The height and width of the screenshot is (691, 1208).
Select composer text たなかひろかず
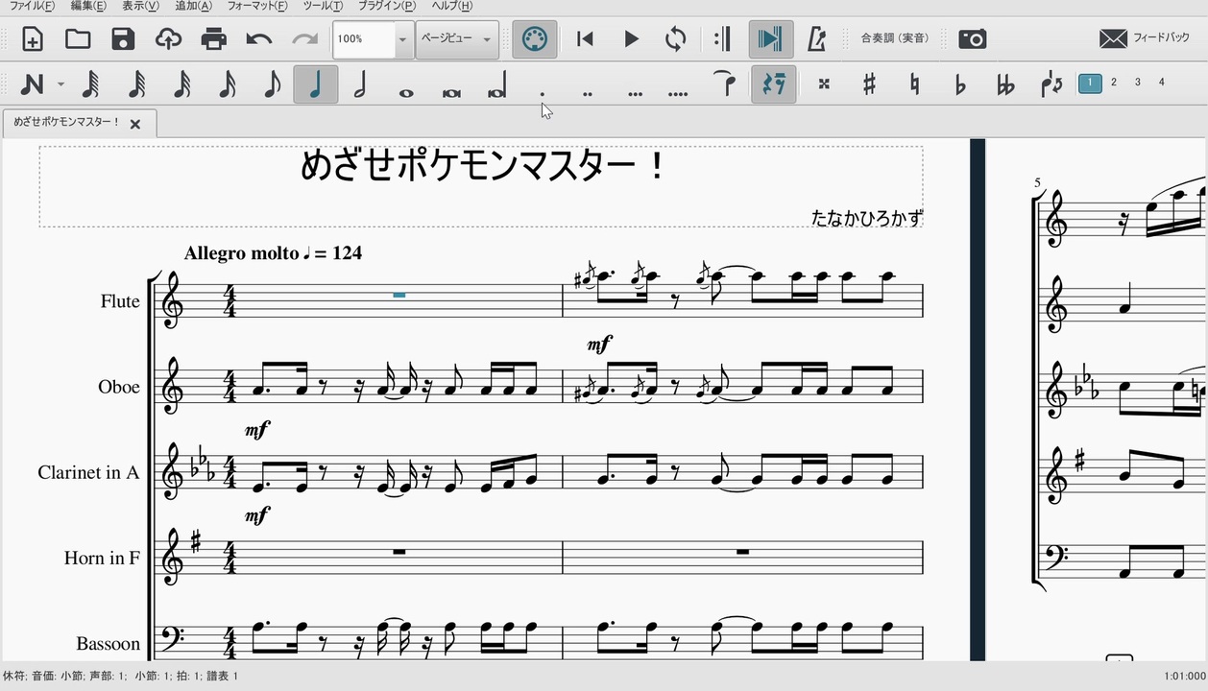pos(866,218)
